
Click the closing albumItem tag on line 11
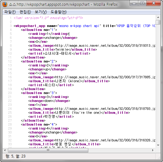(33, 57)
